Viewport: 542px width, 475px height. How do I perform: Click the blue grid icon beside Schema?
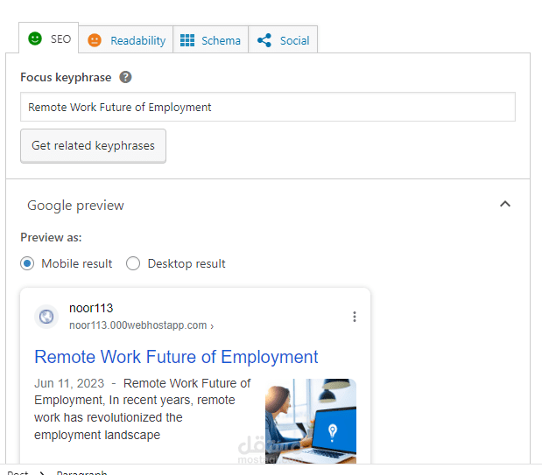(187, 40)
